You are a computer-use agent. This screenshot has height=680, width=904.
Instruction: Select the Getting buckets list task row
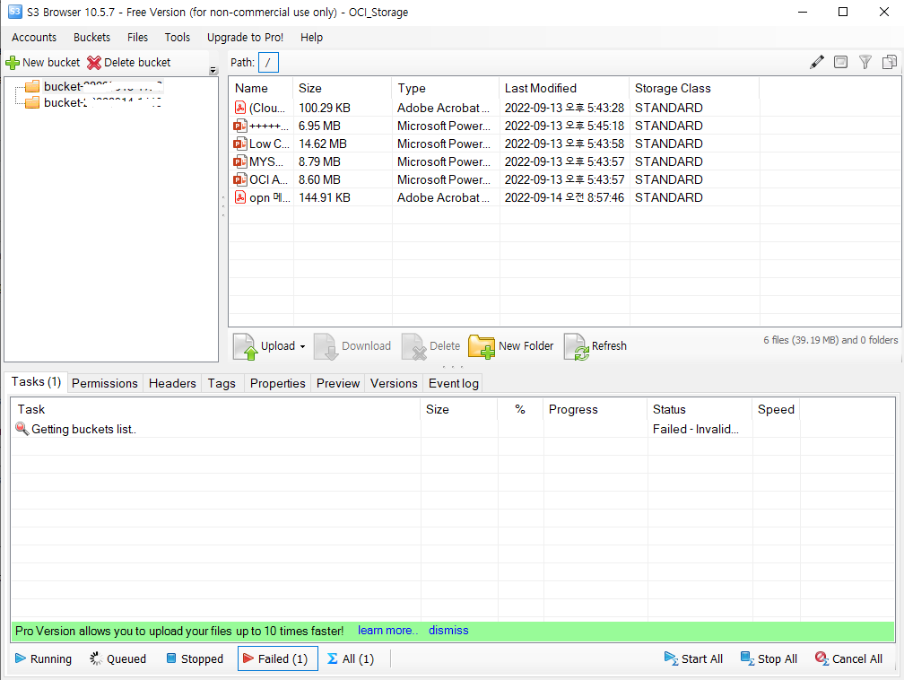coord(453,429)
